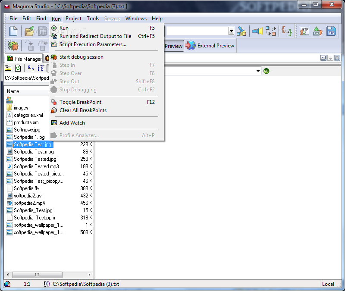Open the File menu
The height and width of the screenshot is (291, 345).
pyautogui.click(x=13, y=19)
